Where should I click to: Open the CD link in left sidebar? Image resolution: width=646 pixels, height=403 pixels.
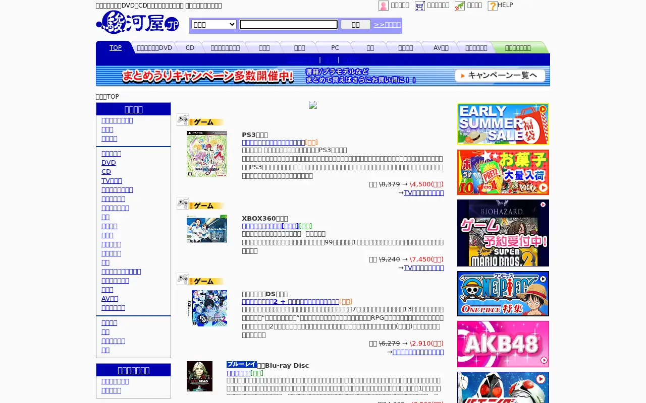[x=106, y=172]
